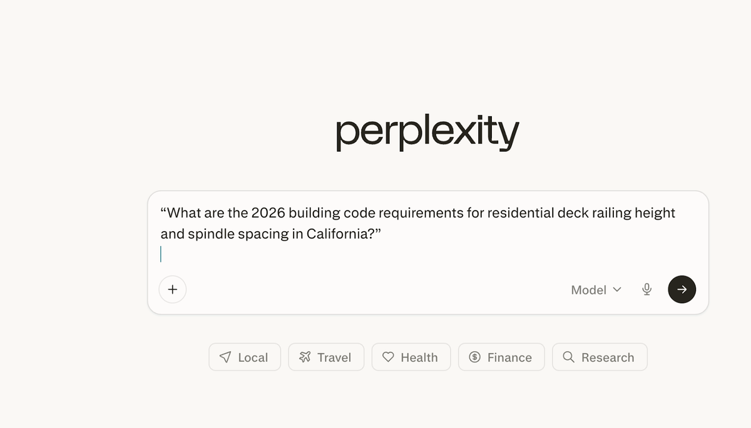
Task: Place cursor after the word California
Action: (368, 234)
